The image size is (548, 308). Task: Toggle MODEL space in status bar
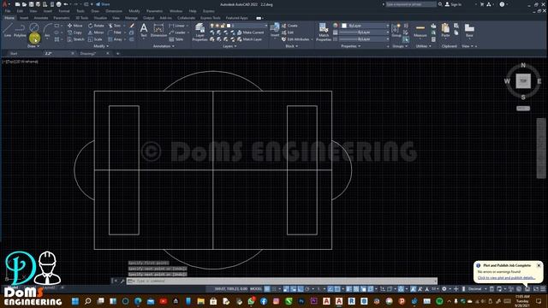pos(256,289)
